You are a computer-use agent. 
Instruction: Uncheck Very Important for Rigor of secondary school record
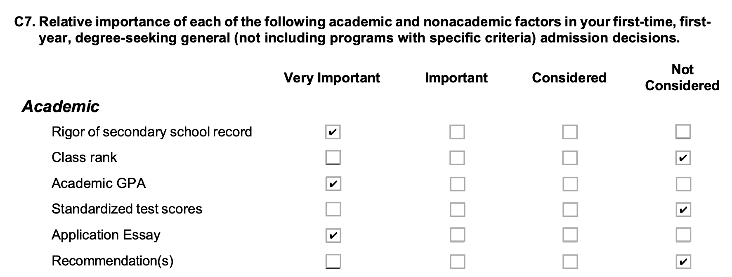pos(333,132)
